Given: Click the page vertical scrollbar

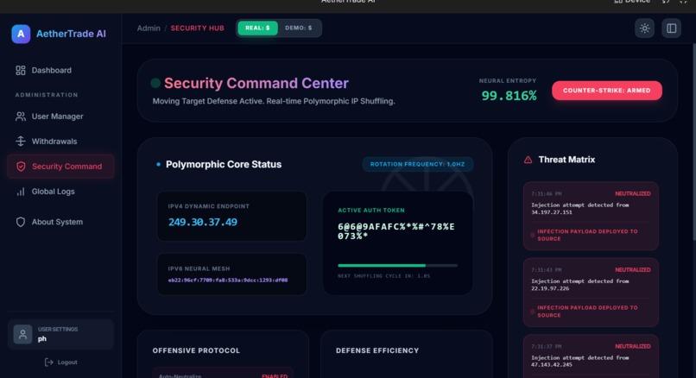Looking at the screenshot, I should click(x=693, y=142).
